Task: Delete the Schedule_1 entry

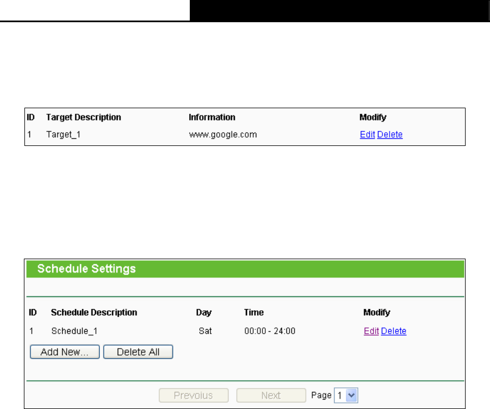Action: (x=393, y=331)
